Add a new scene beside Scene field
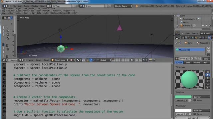213x119 pixels. point(106,6)
